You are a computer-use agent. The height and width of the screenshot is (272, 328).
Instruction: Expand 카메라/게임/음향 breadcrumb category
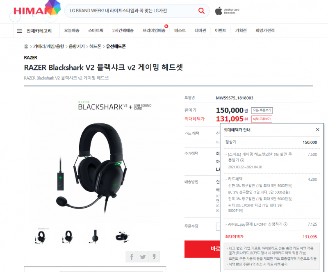click(48, 46)
